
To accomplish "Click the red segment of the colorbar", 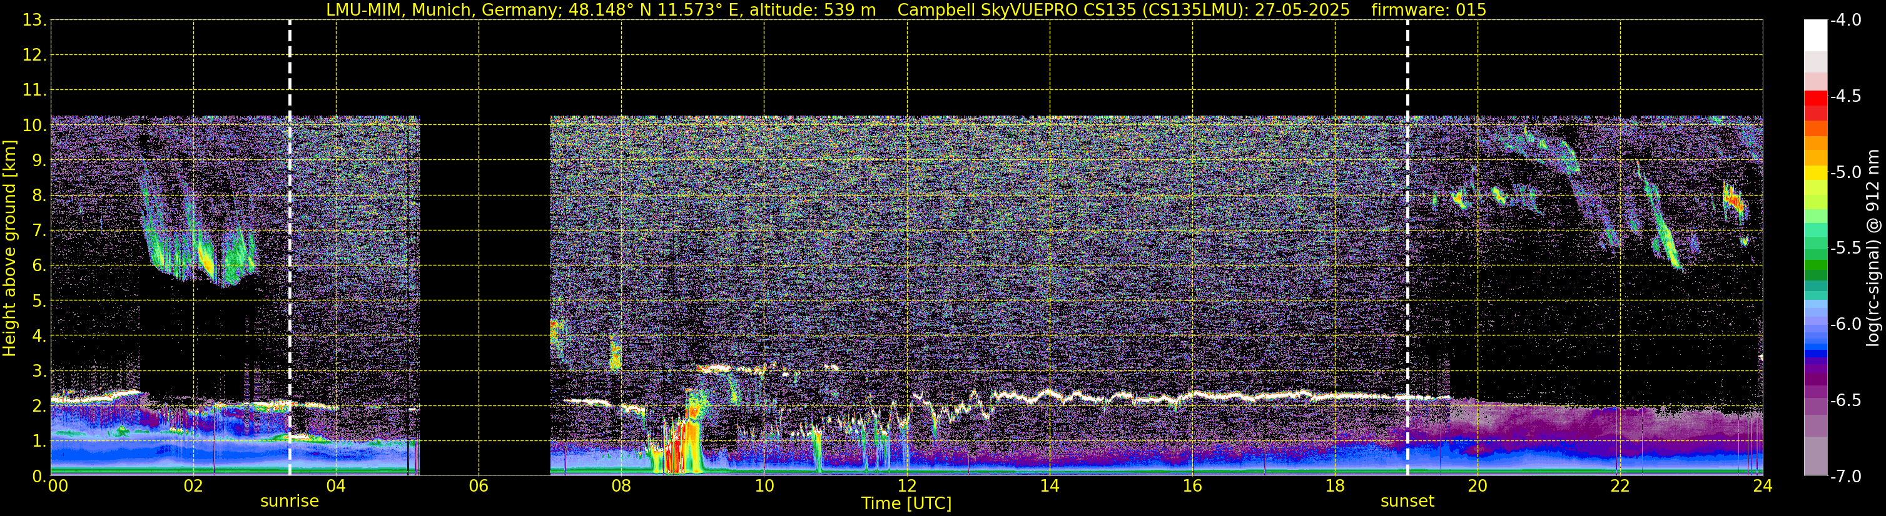I will [x=1816, y=98].
